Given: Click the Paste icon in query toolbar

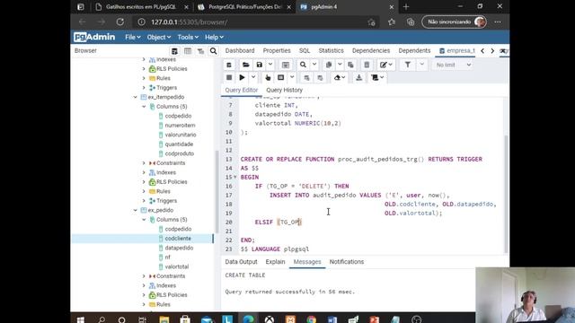Looking at the screenshot, I should click(x=350, y=65).
